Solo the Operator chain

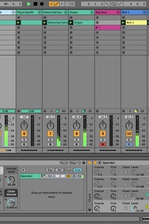[74, 176]
